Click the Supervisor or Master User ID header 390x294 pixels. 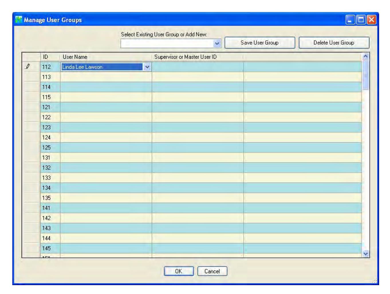[198, 57]
